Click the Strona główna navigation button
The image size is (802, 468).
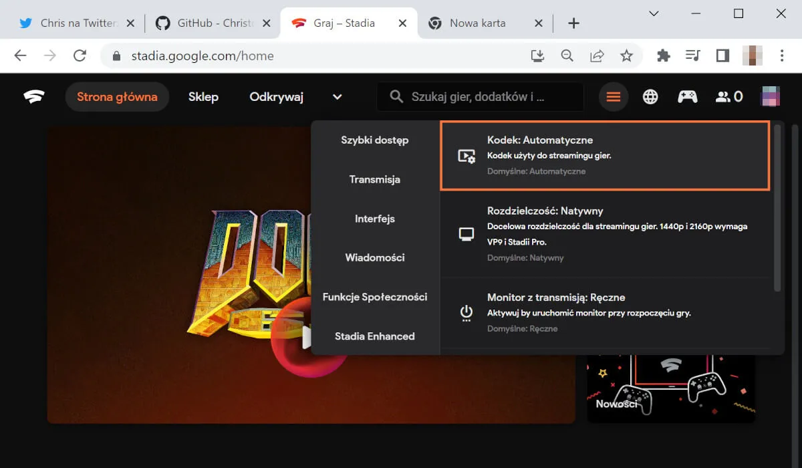point(117,96)
